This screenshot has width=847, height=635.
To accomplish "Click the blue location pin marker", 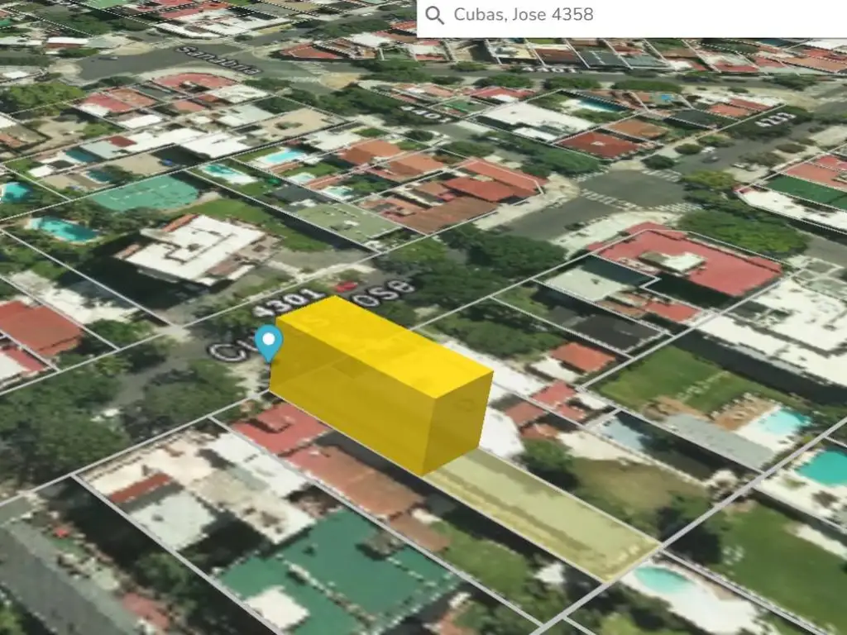I will click(x=268, y=342).
